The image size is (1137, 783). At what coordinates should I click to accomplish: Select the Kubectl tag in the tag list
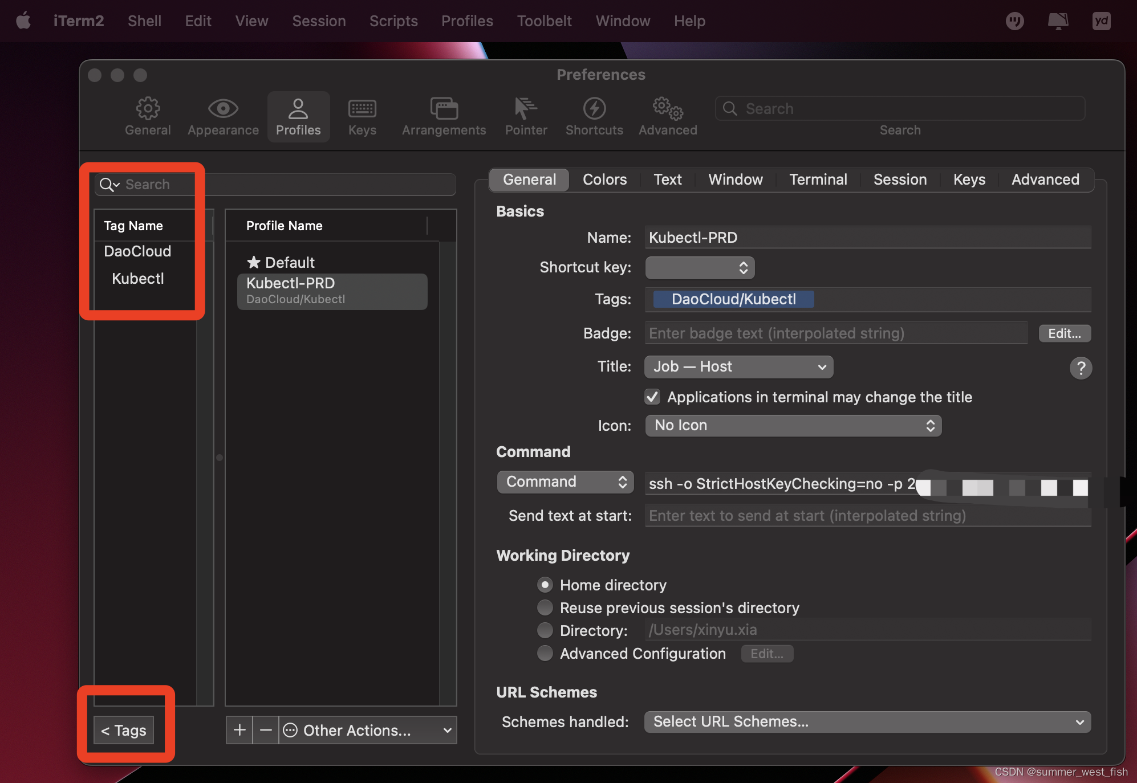point(137,278)
